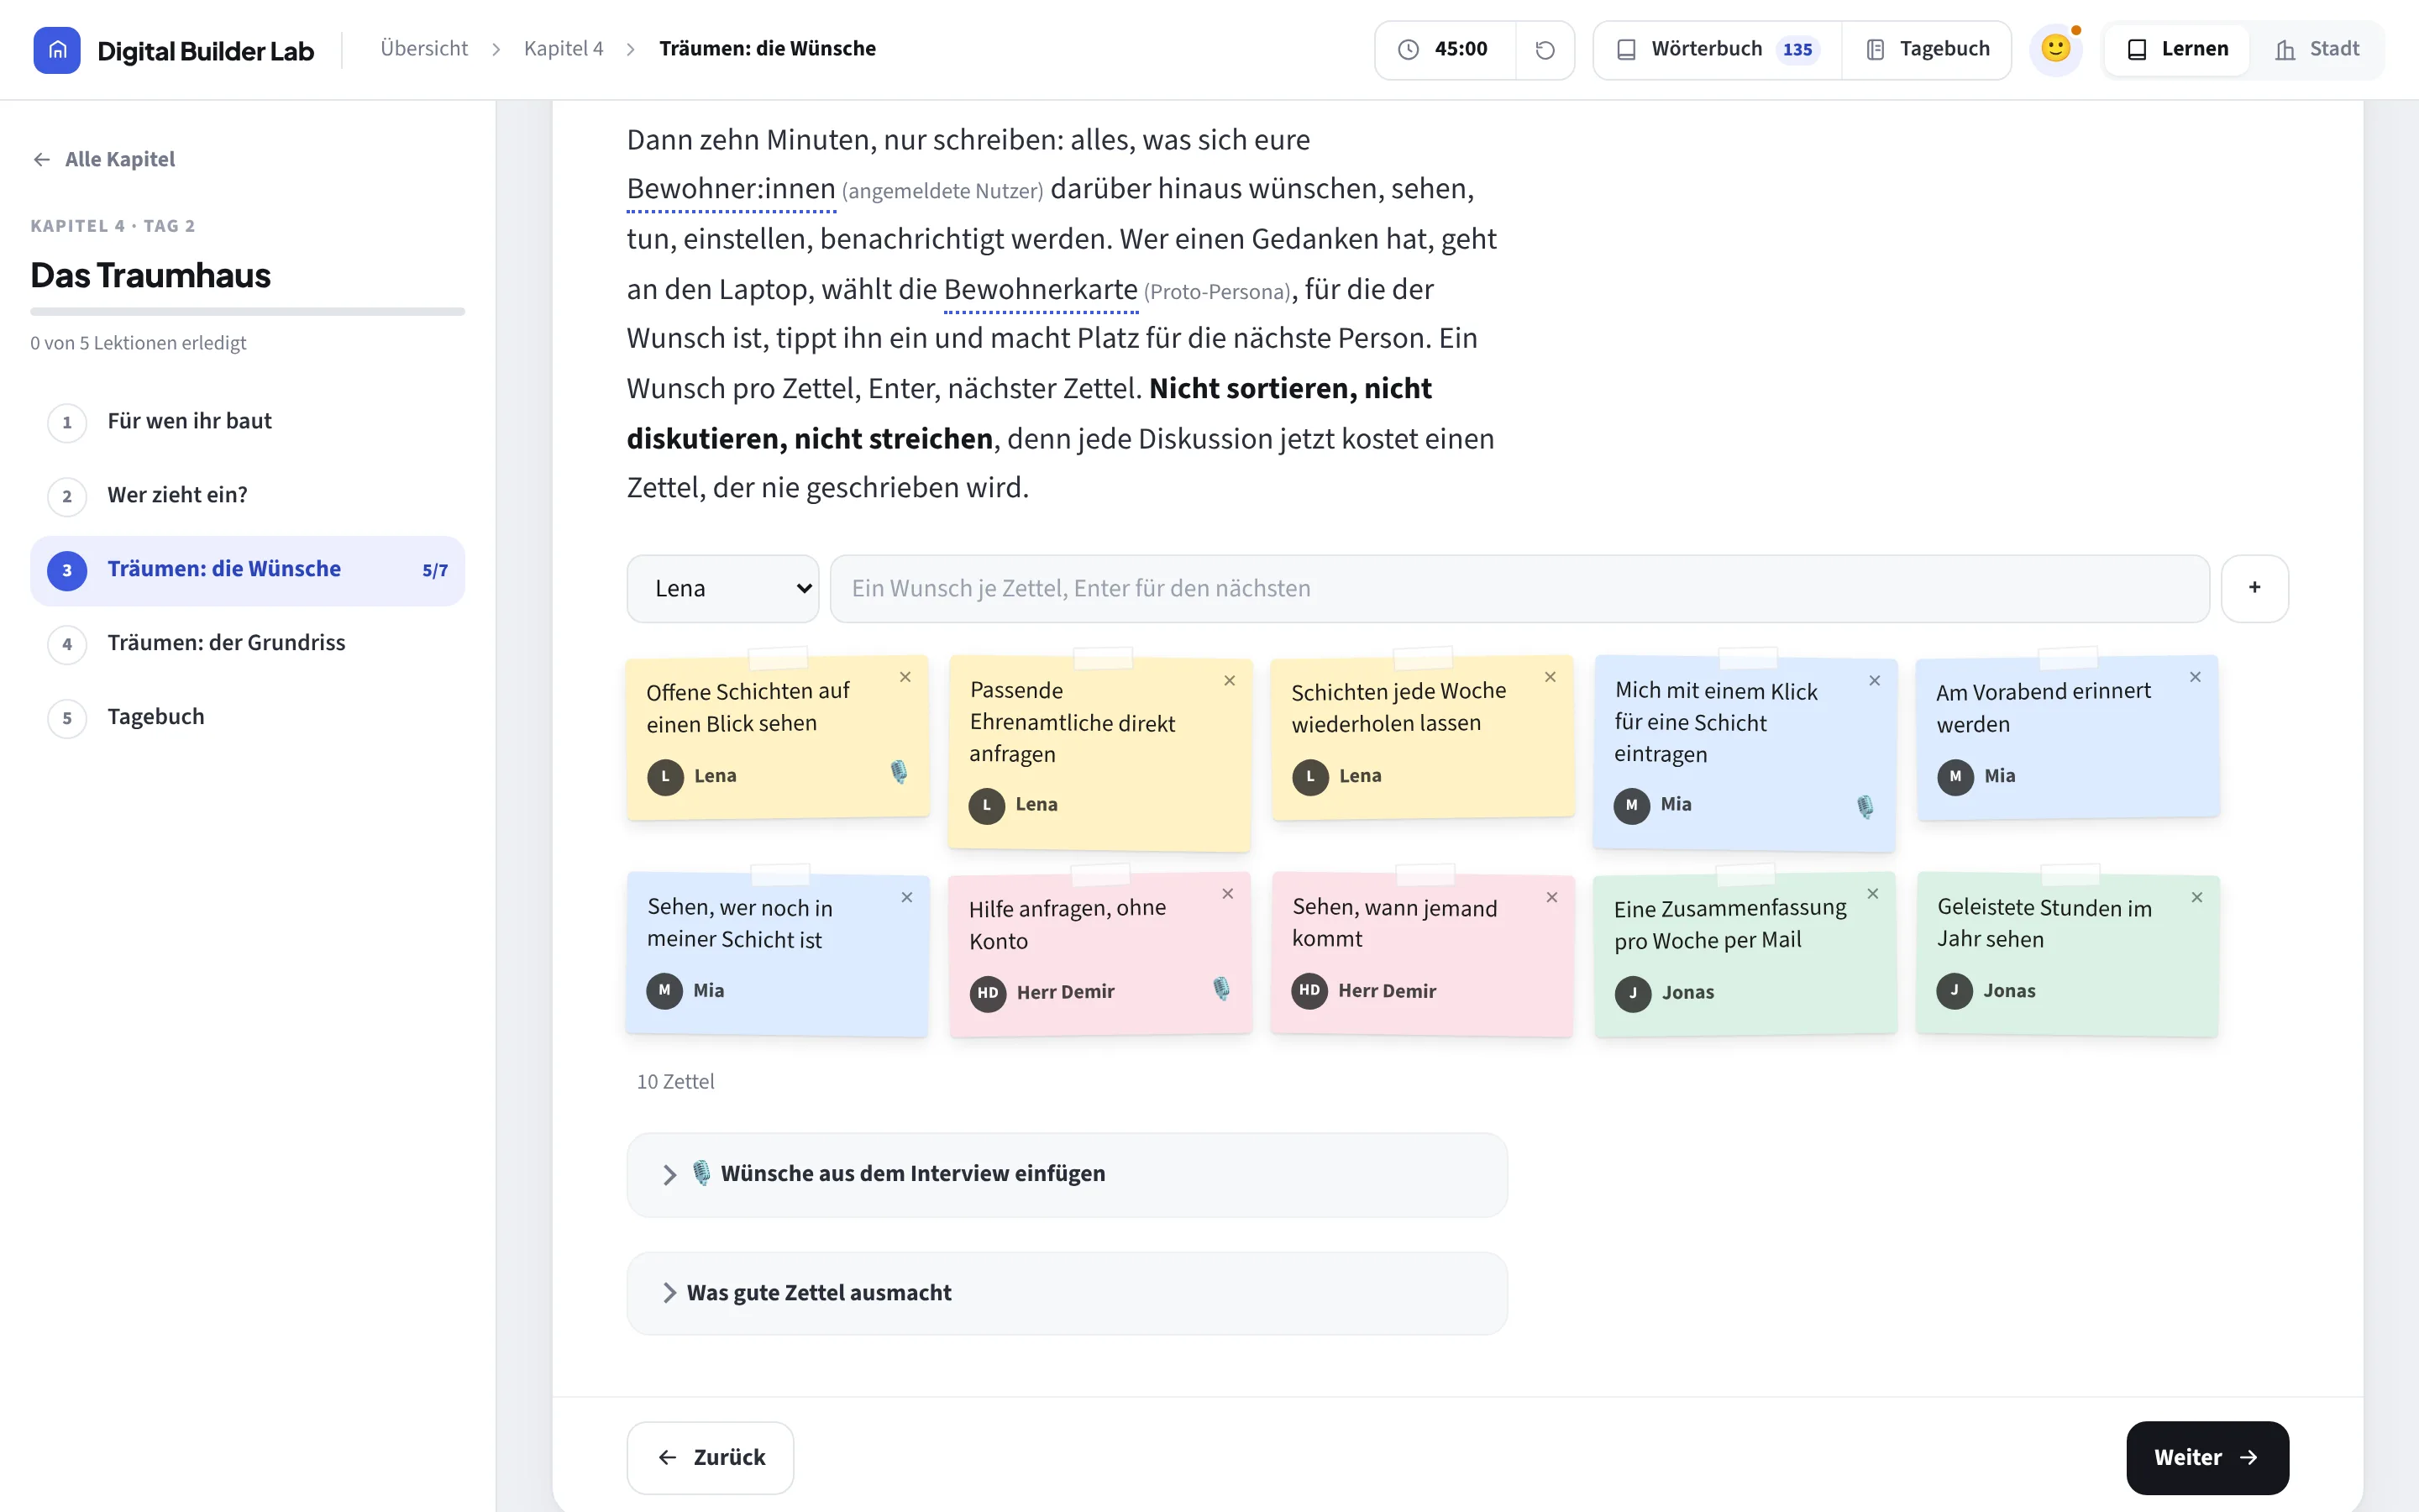This screenshot has width=2419, height=1512.
Task: Remove the Geleistete Stunden im Jahr note
Action: pyautogui.click(x=2196, y=898)
